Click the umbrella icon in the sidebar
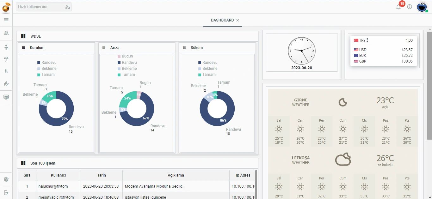 click(6, 59)
